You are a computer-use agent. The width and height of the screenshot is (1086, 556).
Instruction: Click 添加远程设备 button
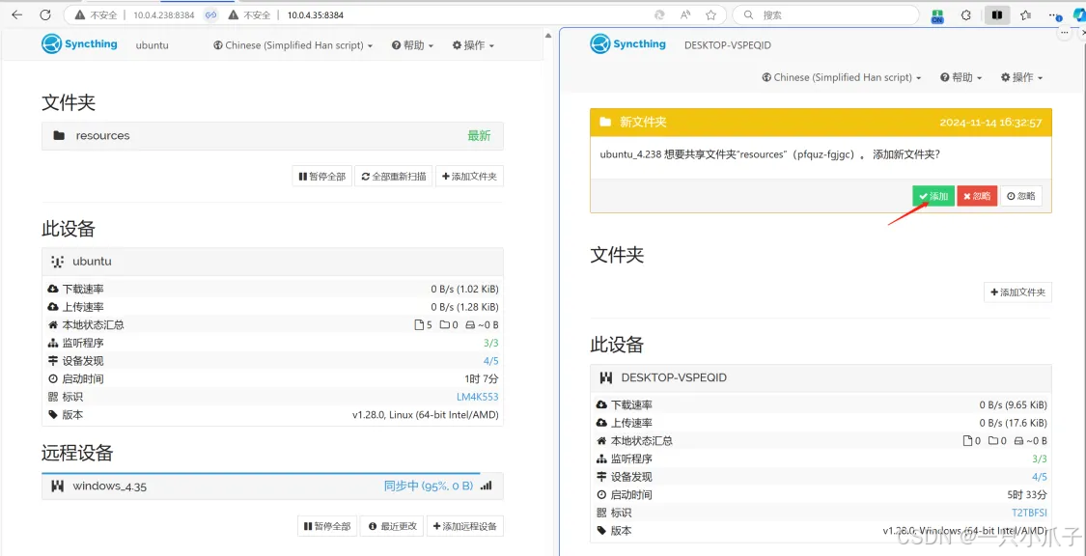[x=465, y=526]
